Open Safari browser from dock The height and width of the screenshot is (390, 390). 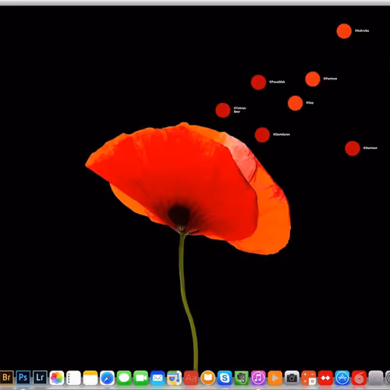point(107,378)
